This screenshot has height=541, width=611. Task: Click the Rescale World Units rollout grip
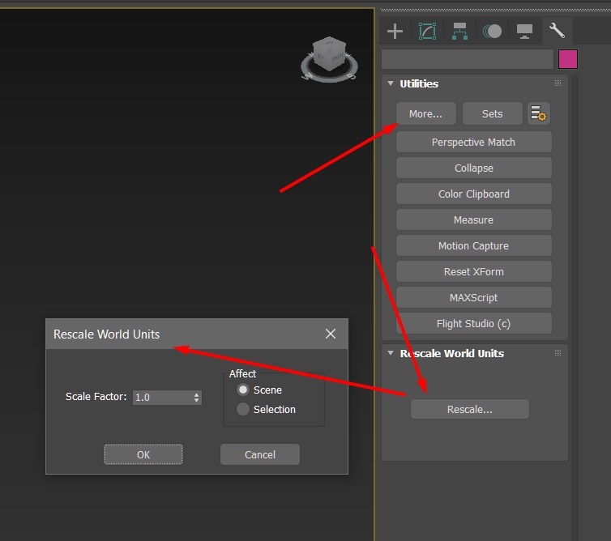[558, 353]
